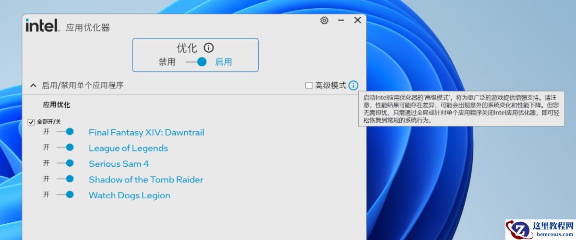Viewport: 576px width, 240px height.
Task: Click the Serious Sam 4 name
Action: (119, 164)
